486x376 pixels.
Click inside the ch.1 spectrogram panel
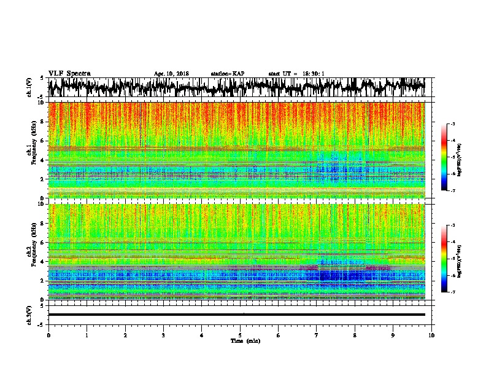coord(236,150)
